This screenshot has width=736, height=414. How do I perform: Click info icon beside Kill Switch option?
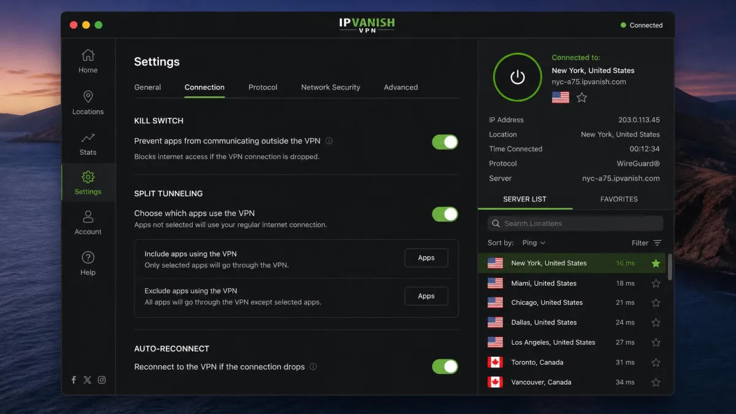[x=329, y=141]
